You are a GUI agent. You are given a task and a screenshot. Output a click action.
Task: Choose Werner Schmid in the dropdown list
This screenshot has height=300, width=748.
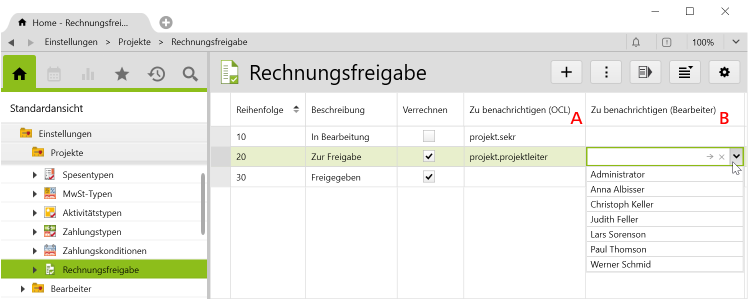pyautogui.click(x=620, y=264)
